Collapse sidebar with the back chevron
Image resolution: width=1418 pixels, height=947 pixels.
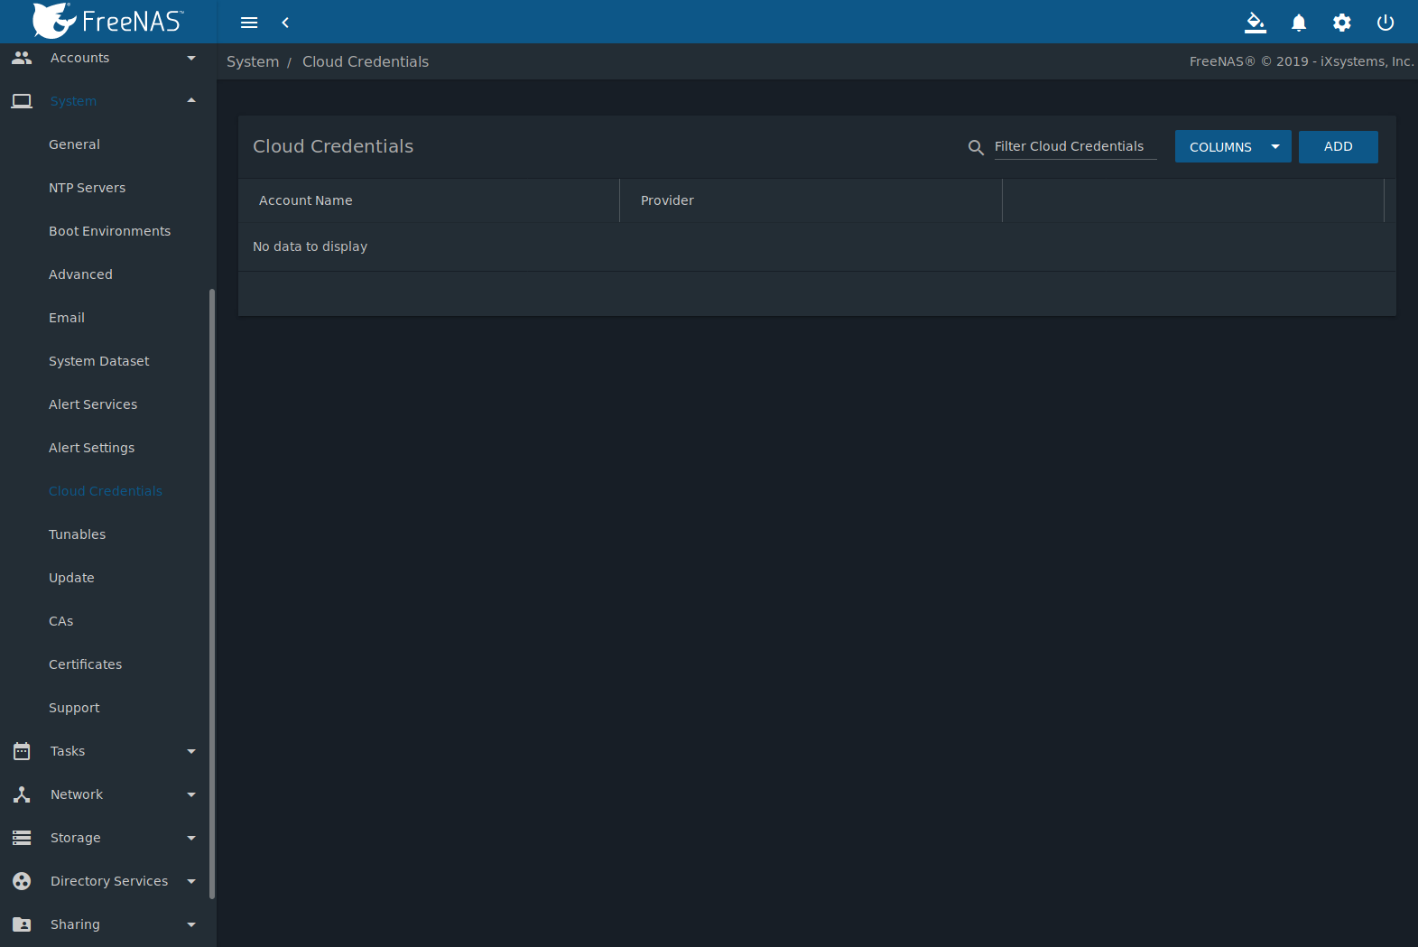(285, 23)
